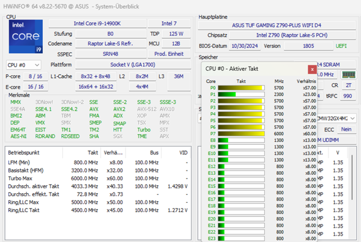The height and width of the screenshot is (242, 361).
Task: Click the Intel Core i9 logo image
Action: click(x=26, y=37)
